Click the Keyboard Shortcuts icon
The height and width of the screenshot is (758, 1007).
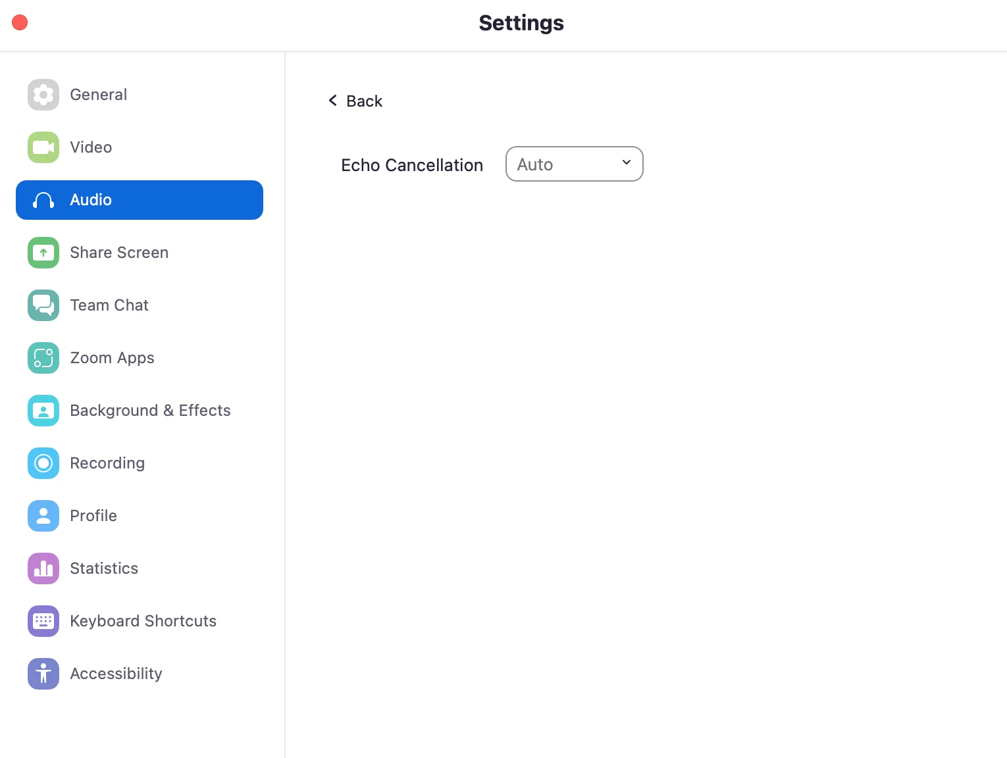point(43,621)
